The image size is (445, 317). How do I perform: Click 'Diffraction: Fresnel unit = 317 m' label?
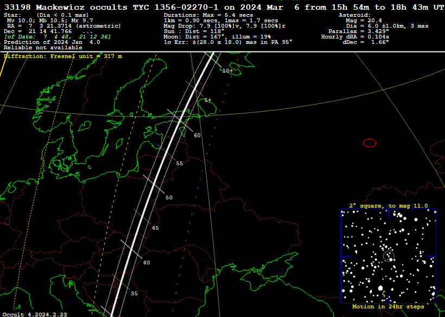click(x=63, y=56)
